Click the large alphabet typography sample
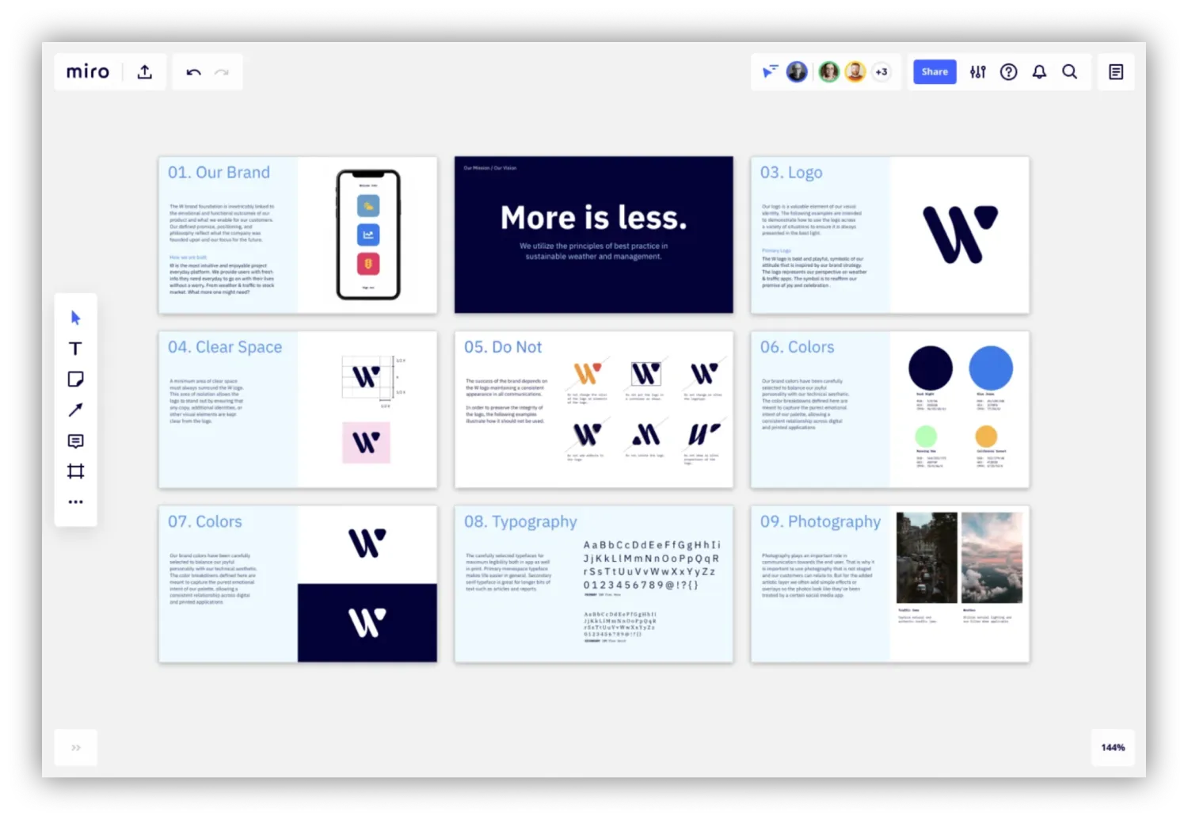This screenshot has height=820, width=1188. point(652,565)
